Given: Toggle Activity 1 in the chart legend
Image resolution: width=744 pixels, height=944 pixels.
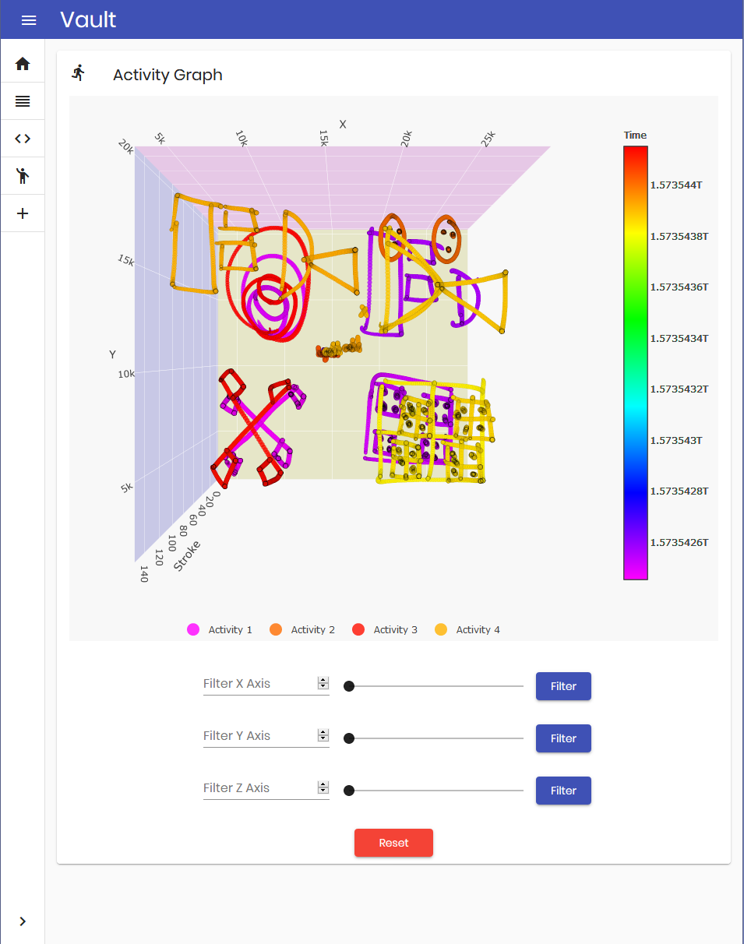Looking at the screenshot, I should click(220, 629).
